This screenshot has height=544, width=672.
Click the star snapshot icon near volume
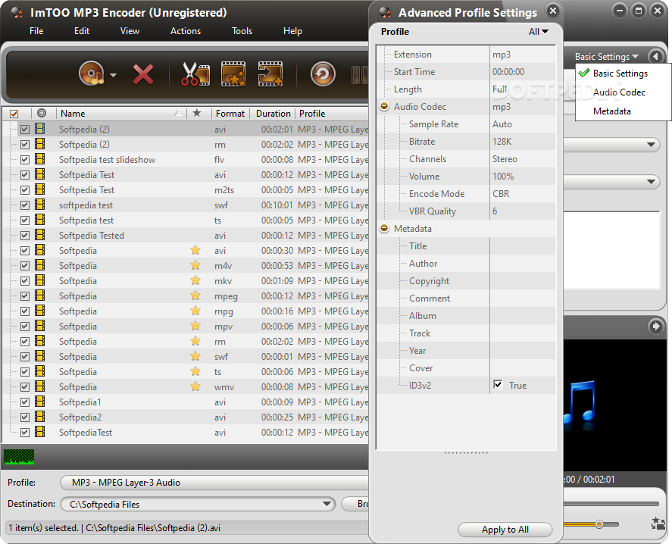point(657,523)
